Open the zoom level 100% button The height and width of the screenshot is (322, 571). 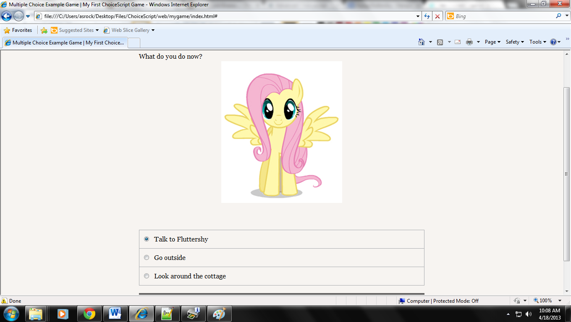point(543,301)
